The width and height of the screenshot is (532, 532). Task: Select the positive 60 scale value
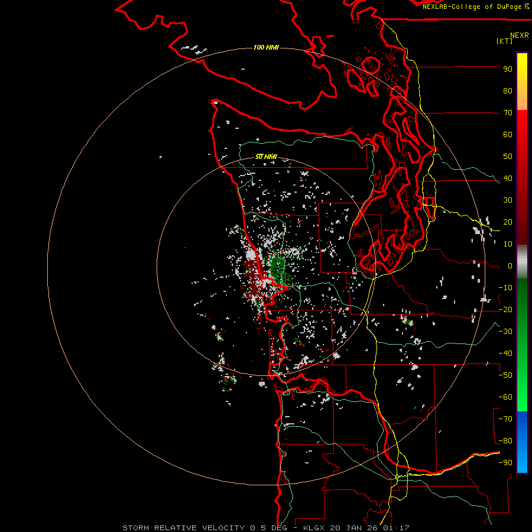[x=508, y=135]
